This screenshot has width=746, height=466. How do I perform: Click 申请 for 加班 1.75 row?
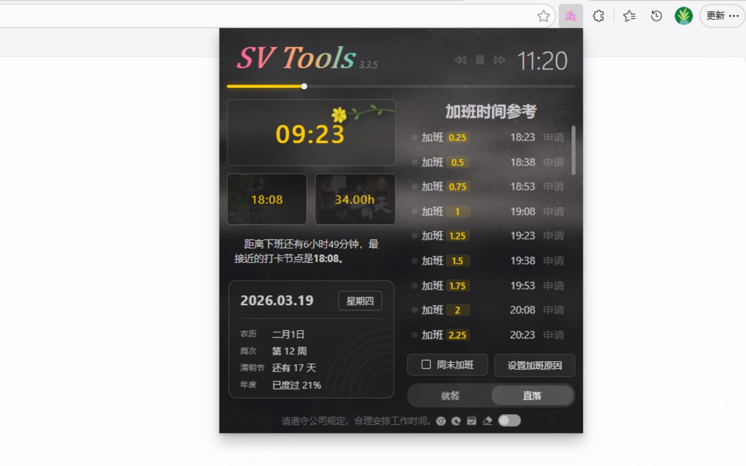554,285
